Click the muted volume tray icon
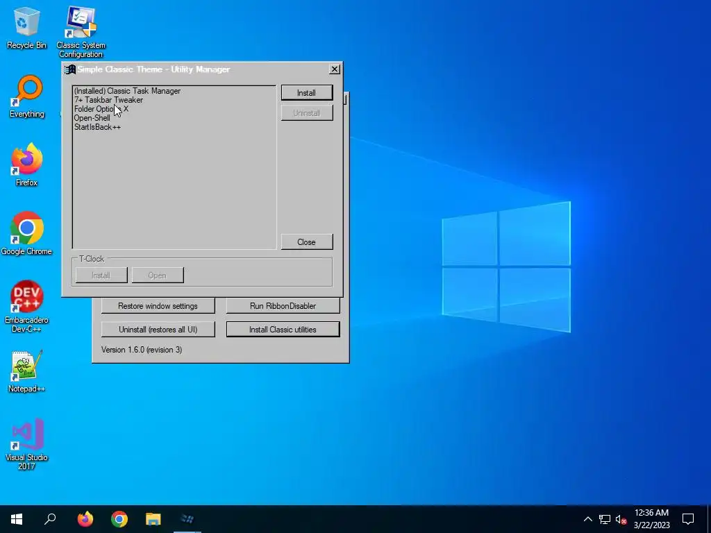The image size is (711, 533). point(621,519)
